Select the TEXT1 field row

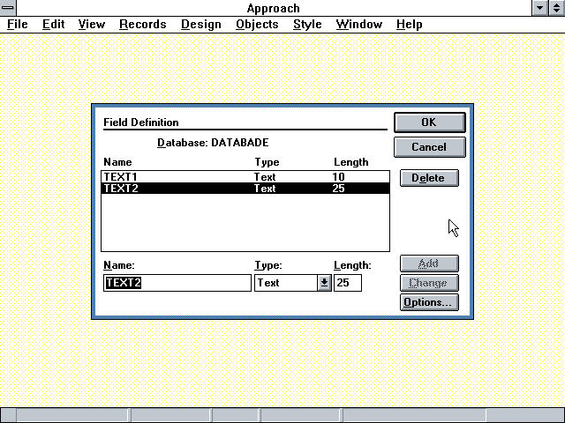click(245, 176)
